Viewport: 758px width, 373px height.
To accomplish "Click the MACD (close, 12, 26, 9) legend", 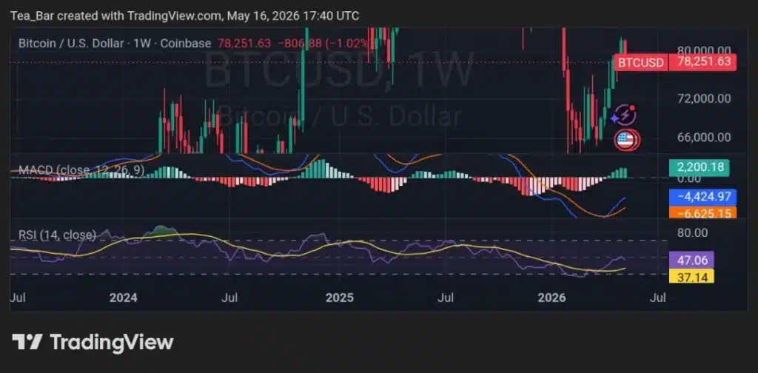I will (81, 170).
